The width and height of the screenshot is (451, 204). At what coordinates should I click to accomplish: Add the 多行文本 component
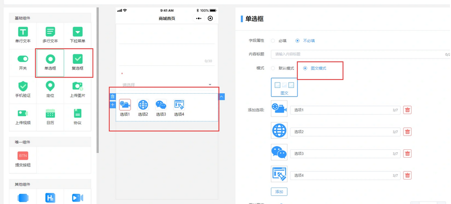tap(50, 32)
